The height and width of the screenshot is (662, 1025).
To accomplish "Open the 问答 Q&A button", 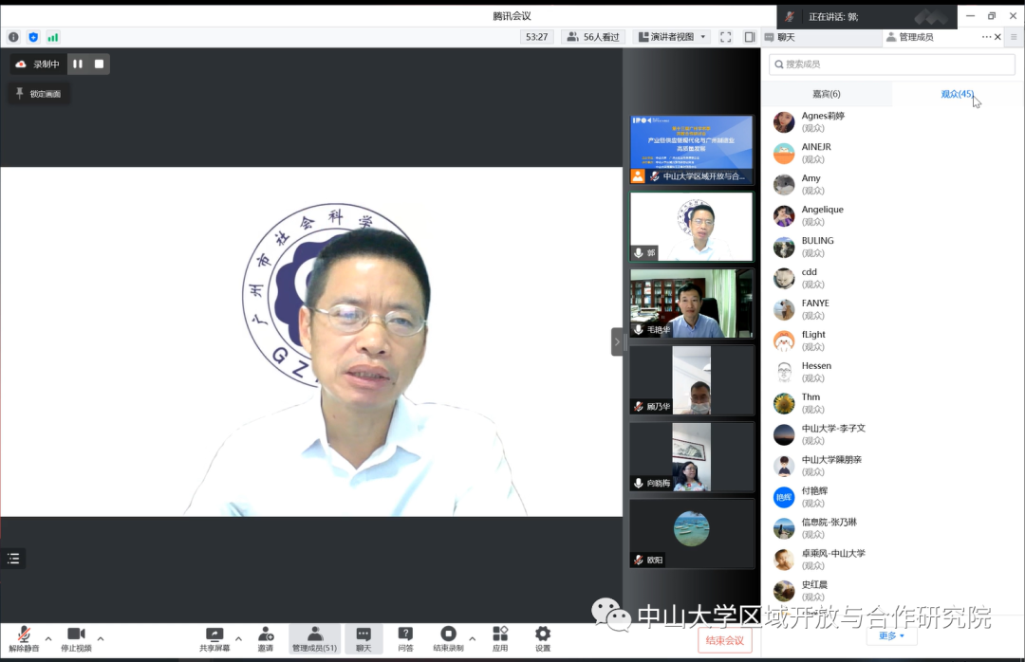I will (405, 639).
